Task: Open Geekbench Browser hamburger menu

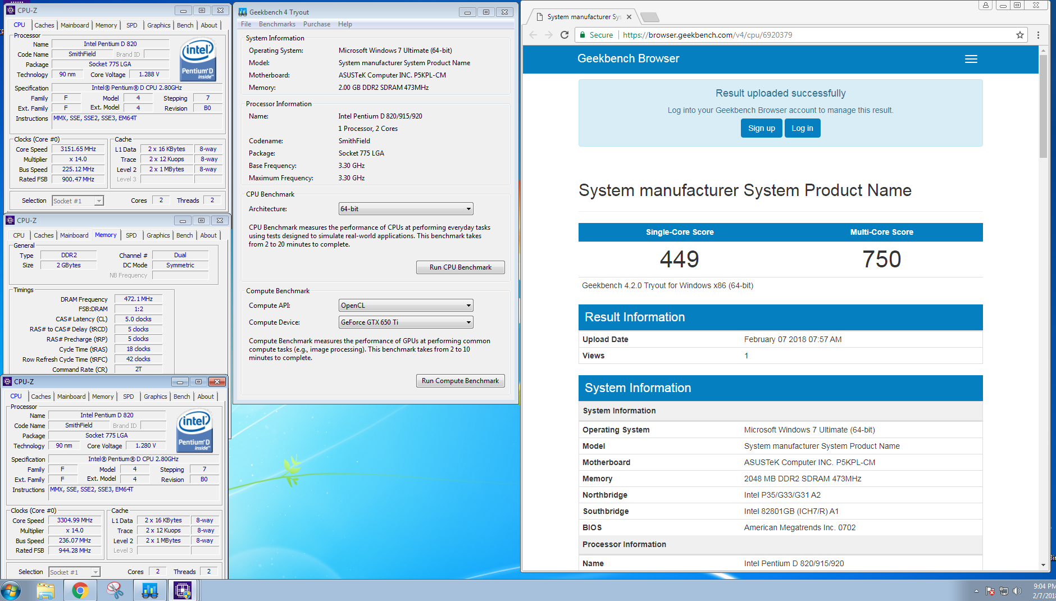Action: 971,59
